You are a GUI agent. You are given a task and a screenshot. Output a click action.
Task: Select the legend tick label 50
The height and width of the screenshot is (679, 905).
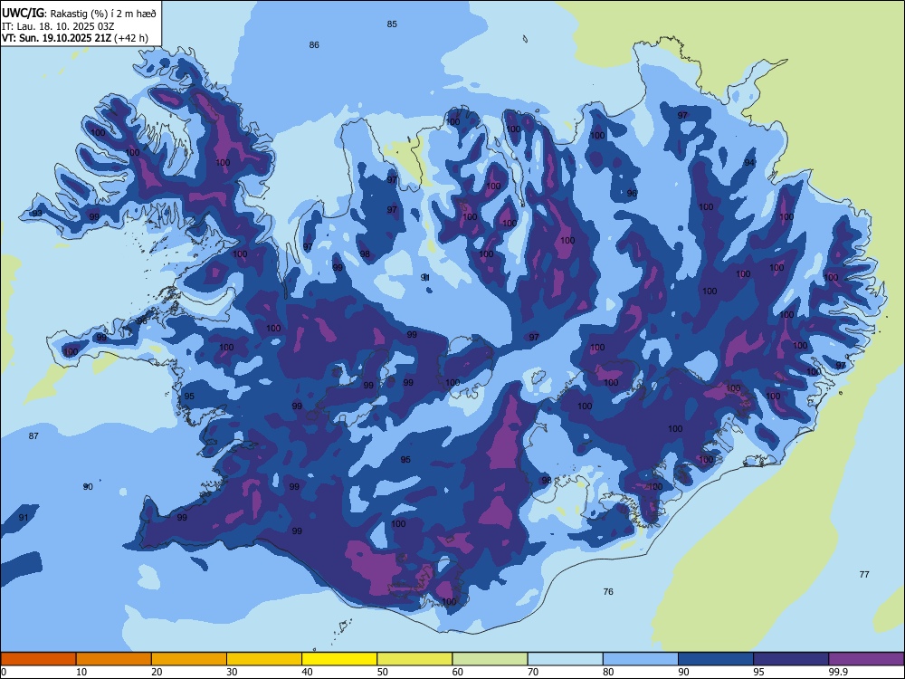click(383, 672)
